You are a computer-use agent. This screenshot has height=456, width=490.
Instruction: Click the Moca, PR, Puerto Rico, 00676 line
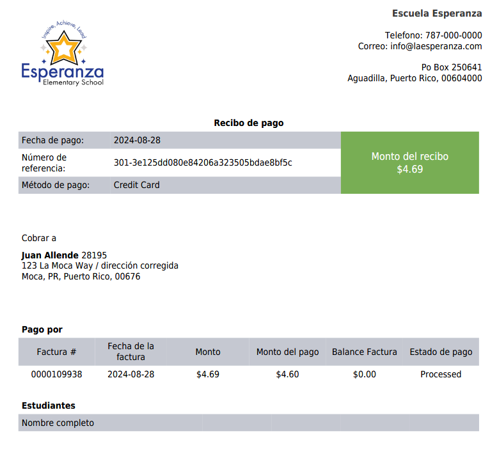tap(81, 277)
